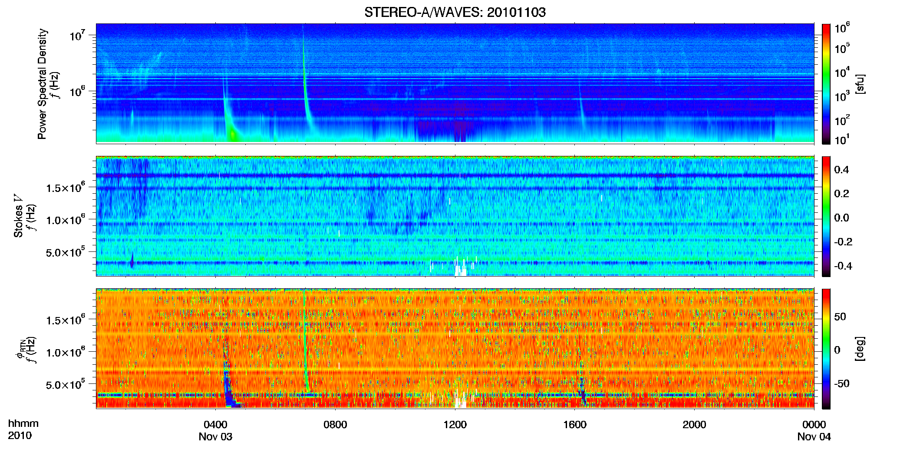Click the 2010 year label
910x469 pixels.
click(x=20, y=436)
